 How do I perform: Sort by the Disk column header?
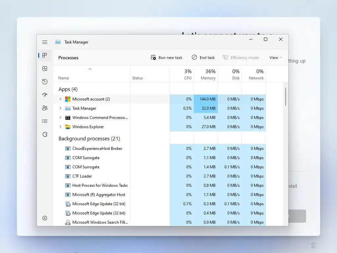[230, 74]
